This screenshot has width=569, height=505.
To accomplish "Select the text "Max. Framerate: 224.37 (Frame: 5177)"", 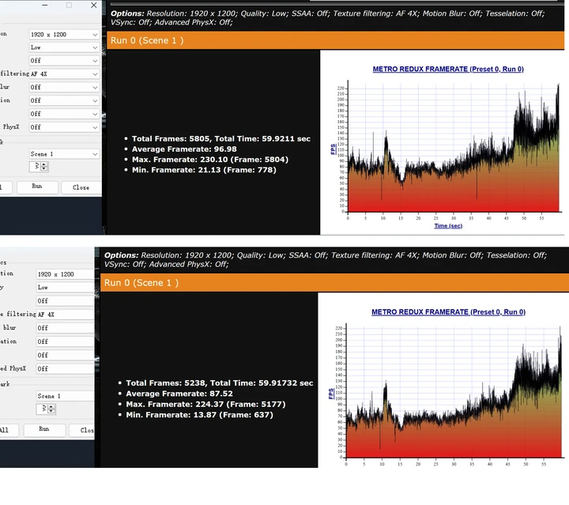I will [x=205, y=404].
